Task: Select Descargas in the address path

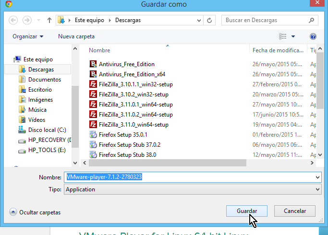Action: click(x=128, y=20)
